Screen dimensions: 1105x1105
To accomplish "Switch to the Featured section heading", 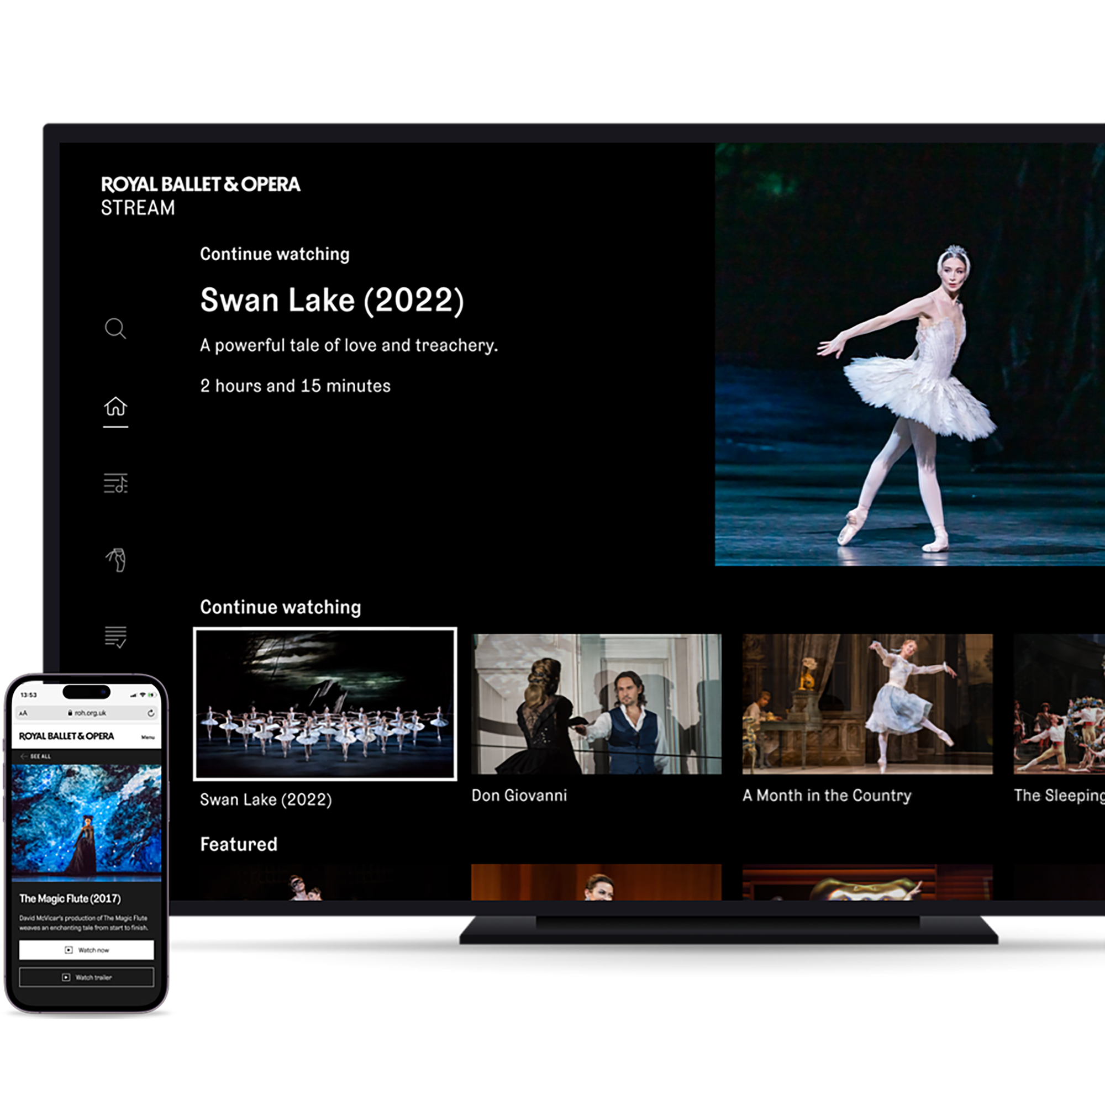I will (x=239, y=844).
